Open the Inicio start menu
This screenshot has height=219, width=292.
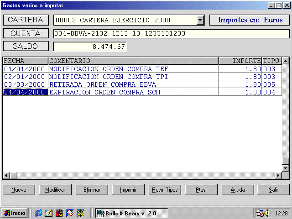pyautogui.click(x=14, y=213)
